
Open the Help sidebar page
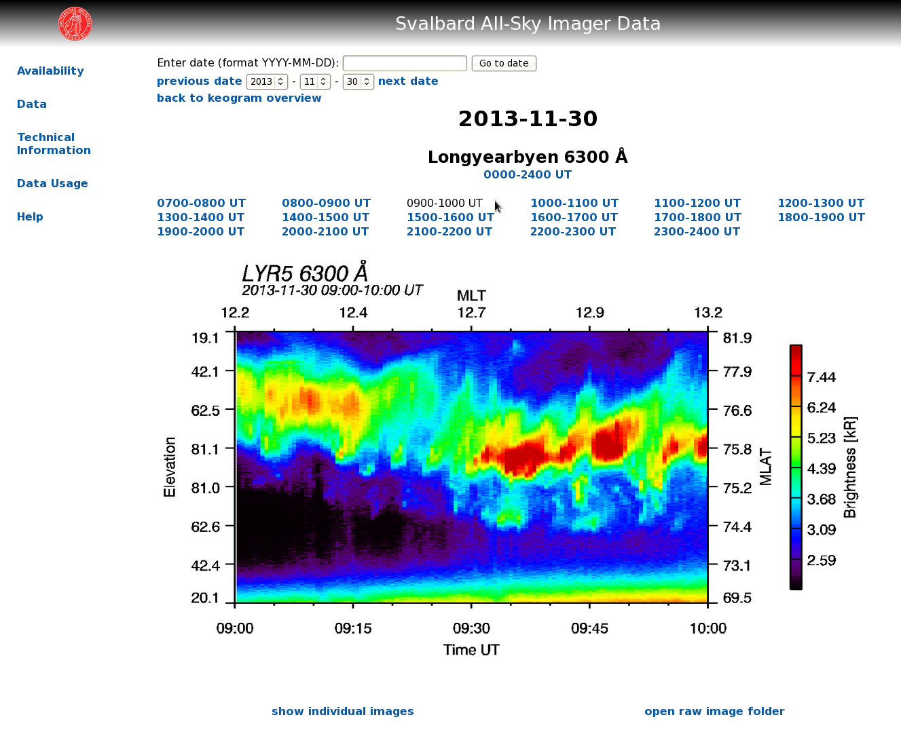pos(30,216)
